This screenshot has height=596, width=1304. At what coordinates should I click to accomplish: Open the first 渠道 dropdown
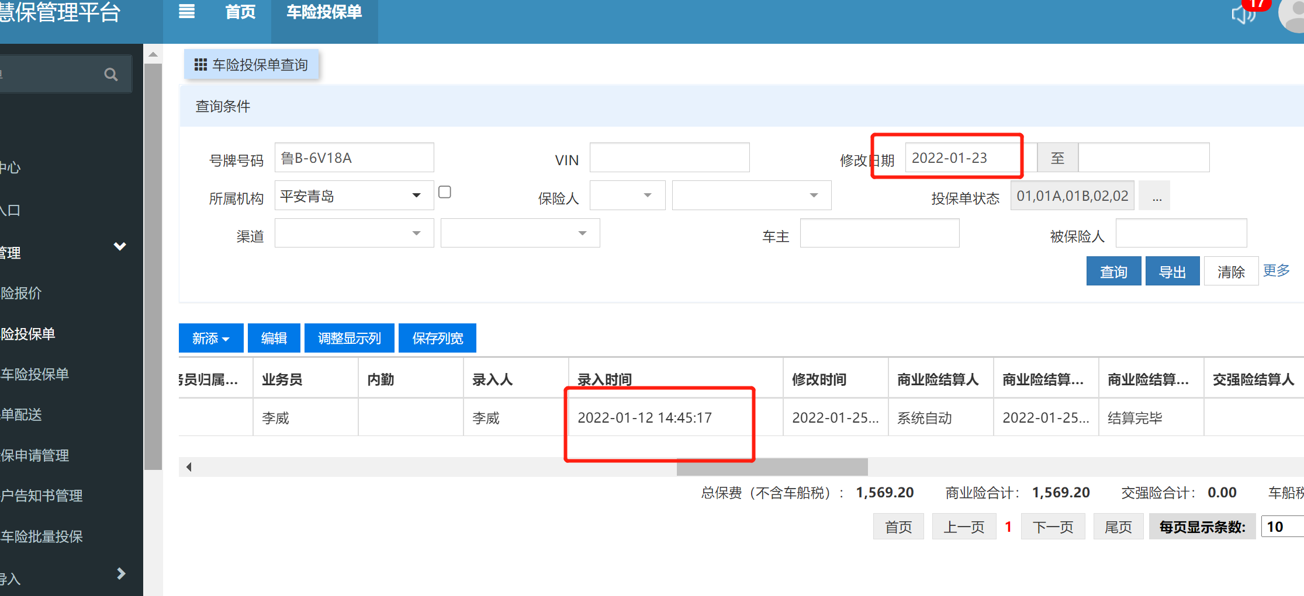(354, 233)
